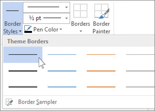The width and height of the screenshot is (155, 111).
Task: Select the thin orange single-line border
Action: [x=101, y=55]
